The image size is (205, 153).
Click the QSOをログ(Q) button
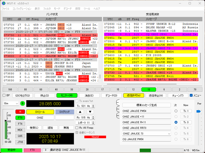(22, 95)
